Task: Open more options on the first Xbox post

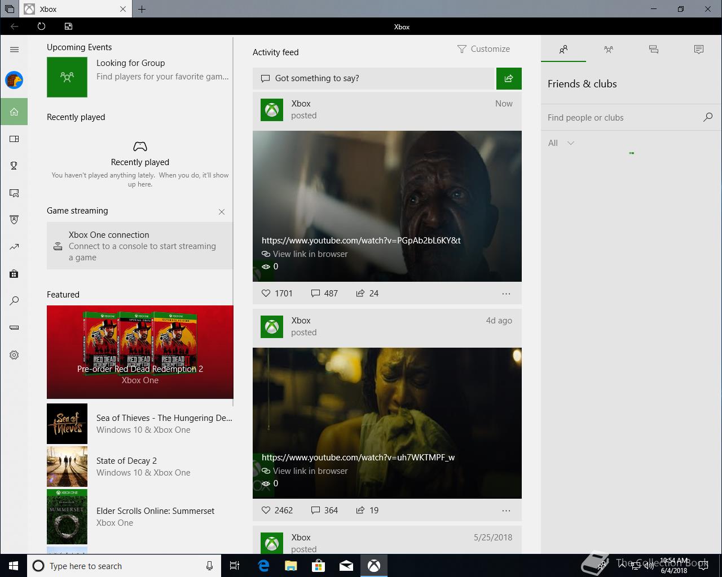Action: point(506,294)
